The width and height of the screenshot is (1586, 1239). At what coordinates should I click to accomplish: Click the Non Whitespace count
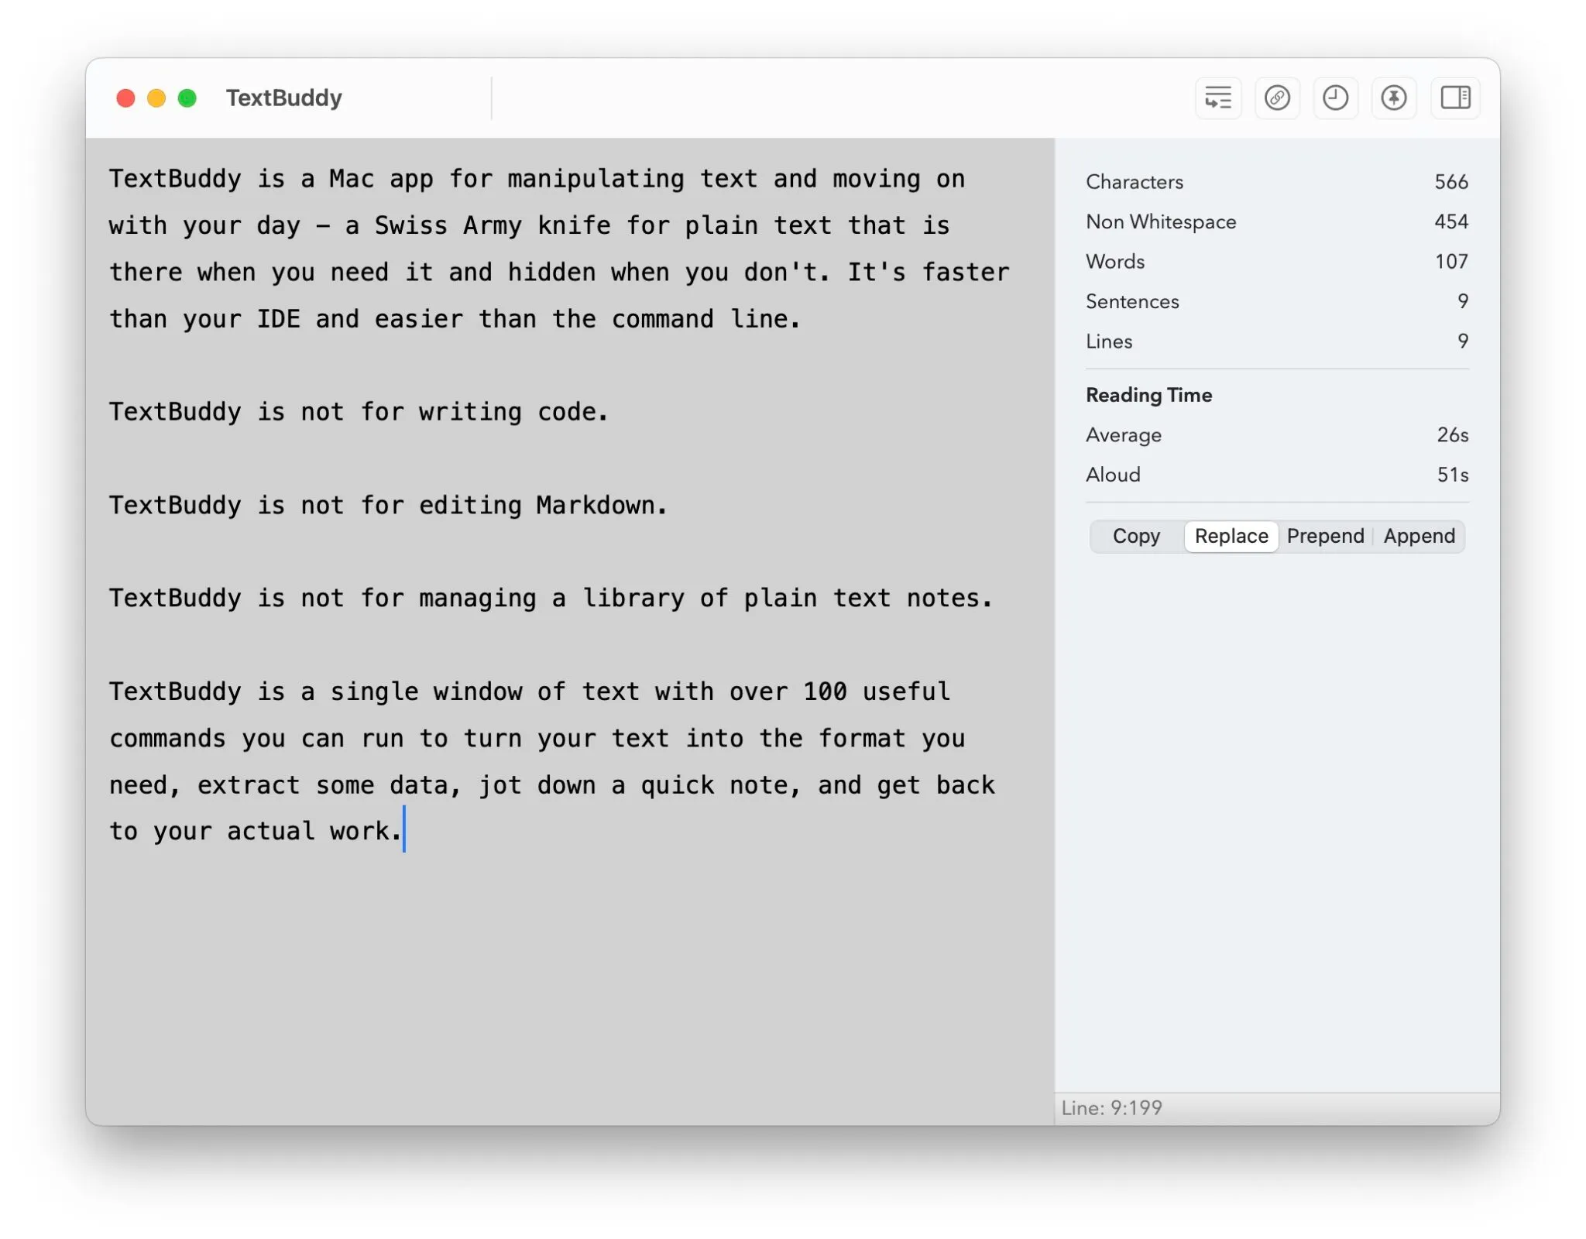[1161, 222]
